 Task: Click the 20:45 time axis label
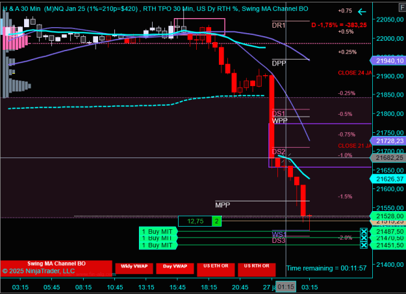point(240,287)
